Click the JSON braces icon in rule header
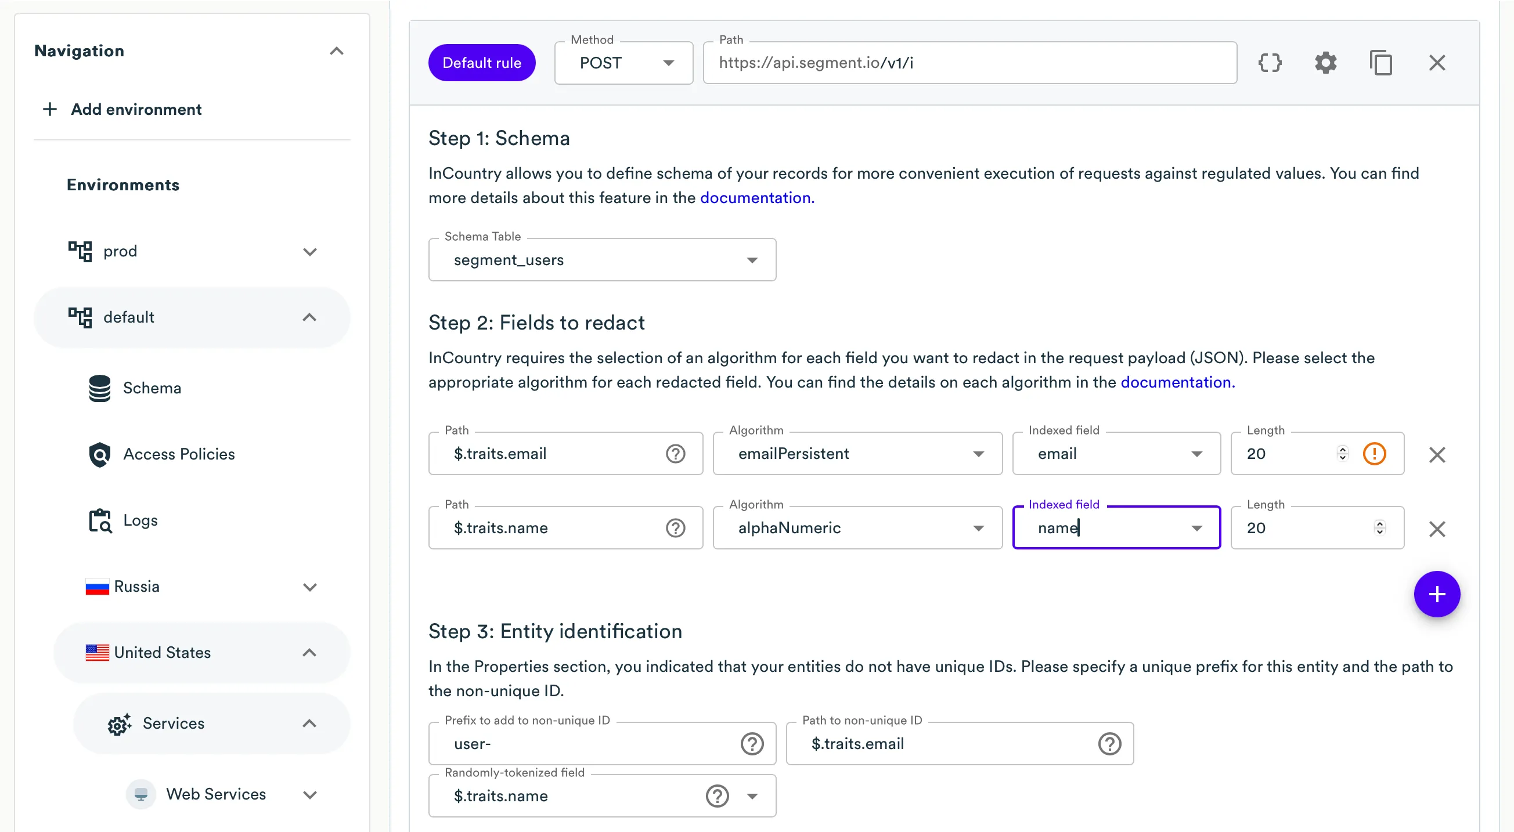The width and height of the screenshot is (1514, 832). 1270,63
